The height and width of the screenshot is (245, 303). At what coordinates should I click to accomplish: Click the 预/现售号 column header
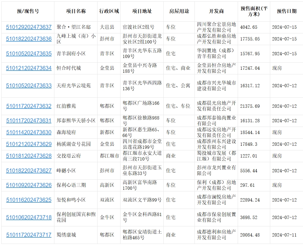pyautogui.click(x=28, y=11)
